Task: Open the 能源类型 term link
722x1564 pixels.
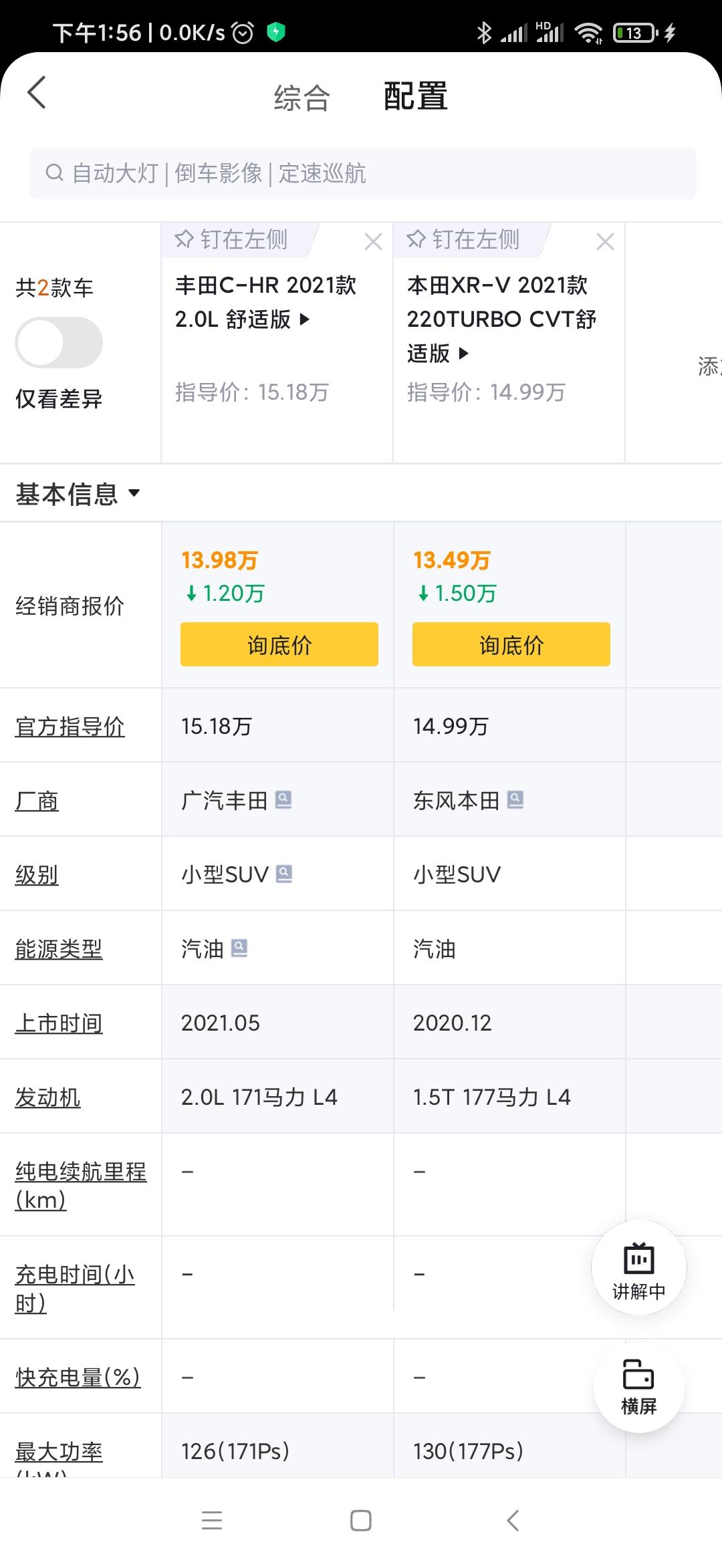Action: tap(59, 949)
